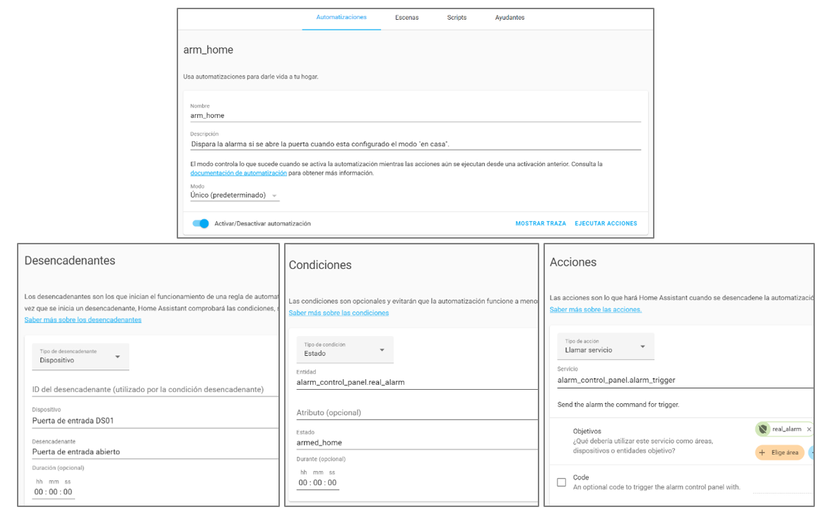
Task: Open the Scripts tab
Action: click(457, 18)
